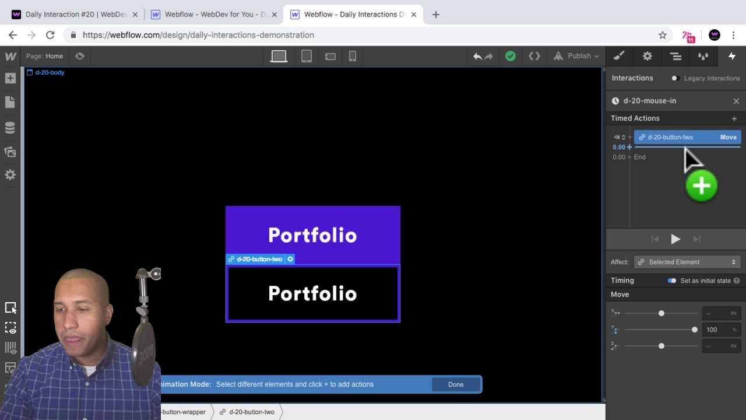Viewport: 746px width, 420px height.
Task: Adjust the Move Z axis slider
Action: click(x=661, y=346)
